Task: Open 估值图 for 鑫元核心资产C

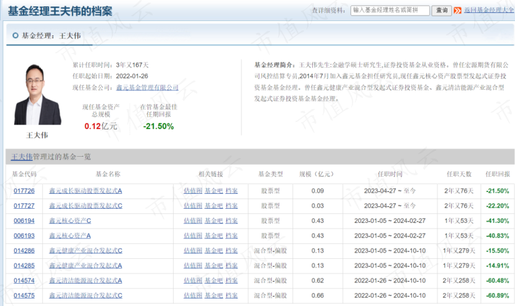Action: [193, 221]
